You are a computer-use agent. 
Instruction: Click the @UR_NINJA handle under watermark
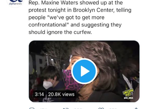coord(128,98)
